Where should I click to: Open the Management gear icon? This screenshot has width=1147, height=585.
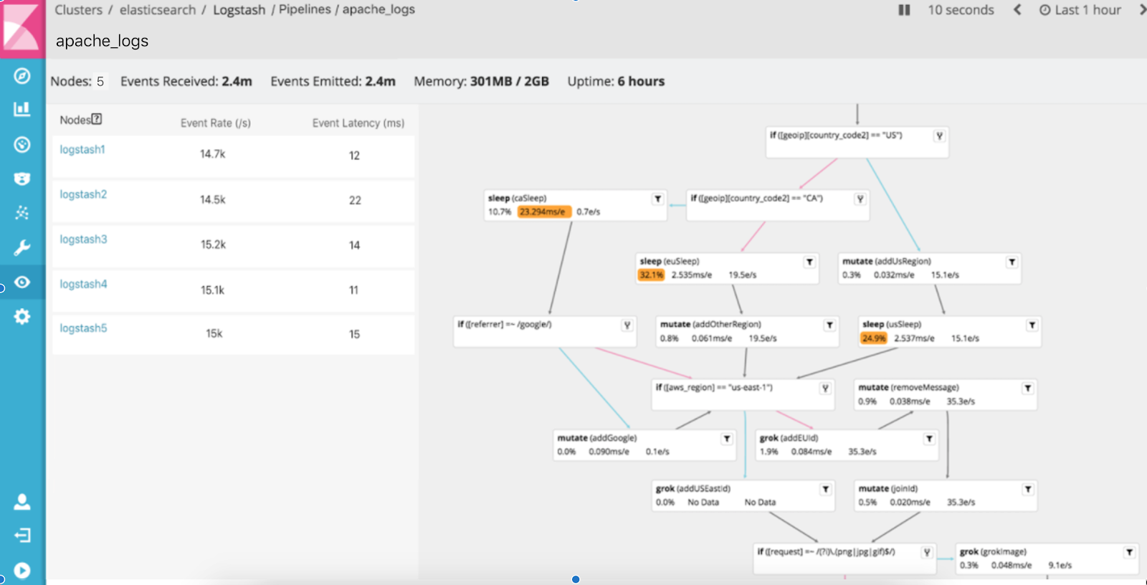coord(22,316)
